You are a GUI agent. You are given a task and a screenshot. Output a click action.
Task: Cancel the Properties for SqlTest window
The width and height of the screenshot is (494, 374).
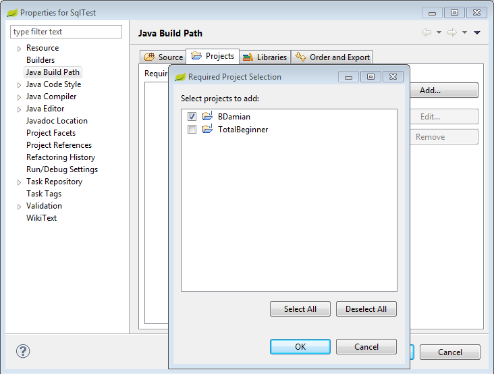click(450, 352)
